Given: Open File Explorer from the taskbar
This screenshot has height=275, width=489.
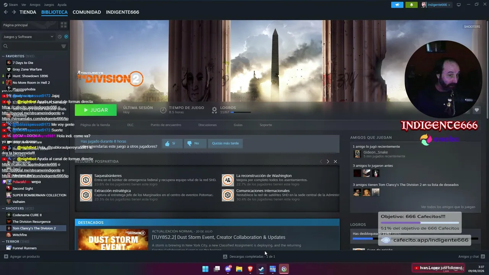Looking at the screenshot, I should [x=239, y=269].
